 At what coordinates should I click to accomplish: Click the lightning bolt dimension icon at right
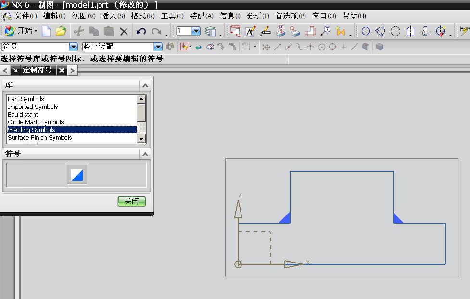click(465, 31)
